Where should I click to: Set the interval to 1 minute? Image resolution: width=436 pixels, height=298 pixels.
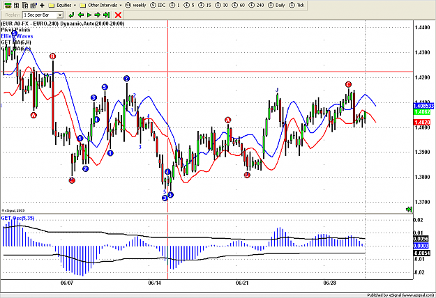[174, 6]
